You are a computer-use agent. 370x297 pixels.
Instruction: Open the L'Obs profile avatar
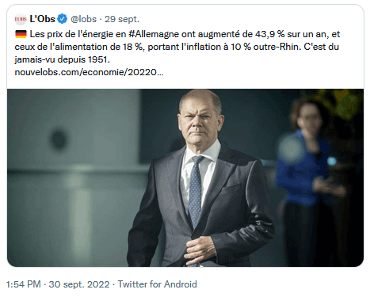(x=21, y=19)
